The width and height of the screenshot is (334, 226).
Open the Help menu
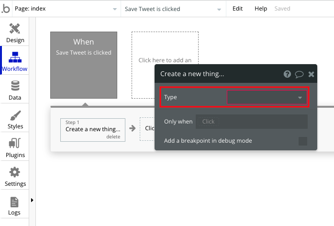click(x=261, y=9)
